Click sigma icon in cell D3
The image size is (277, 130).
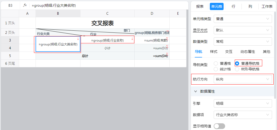coord(167,39)
